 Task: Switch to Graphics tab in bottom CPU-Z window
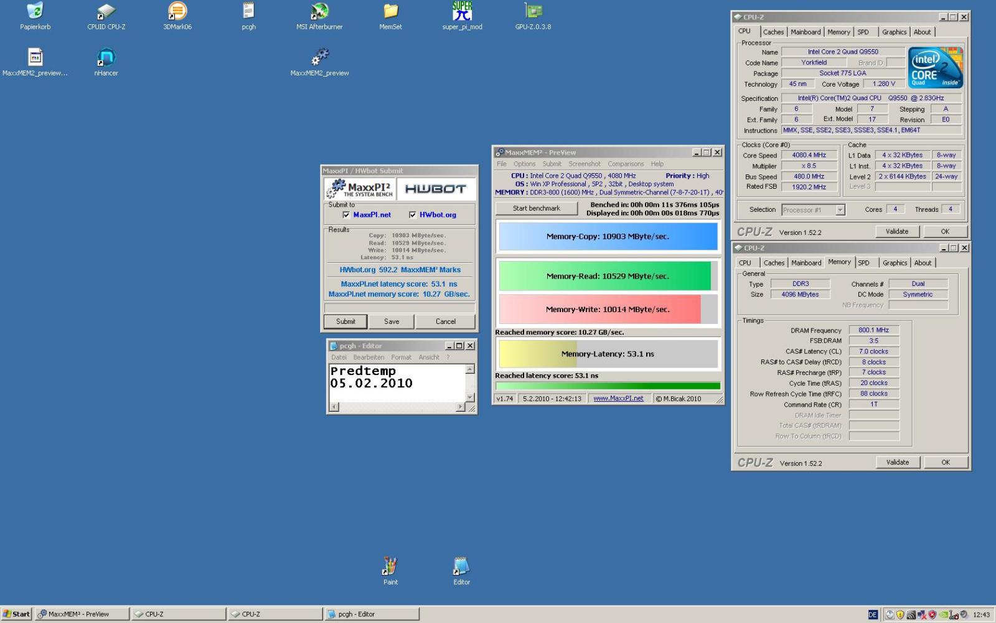click(895, 263)
